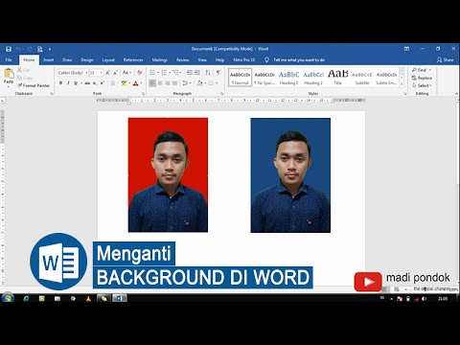Open the Select dropdown in Editing
The image size is (460, 345).
(422, 85)
